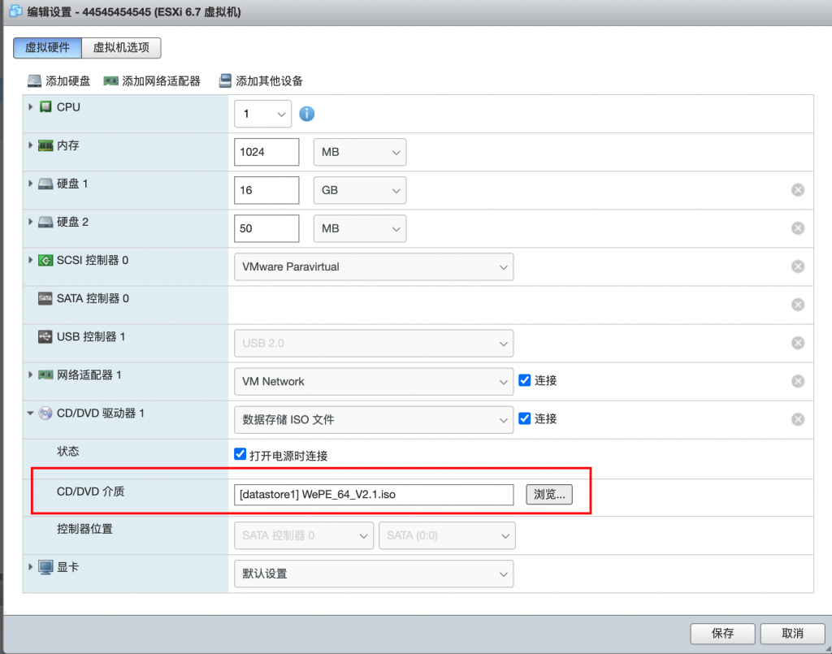Open the VM Network dropdown
Screen dimensions: 832x654
(x=374, y=381)
